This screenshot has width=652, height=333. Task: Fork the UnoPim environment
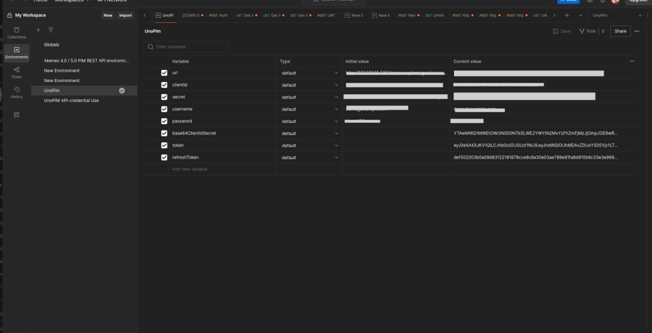coord(586,31)
